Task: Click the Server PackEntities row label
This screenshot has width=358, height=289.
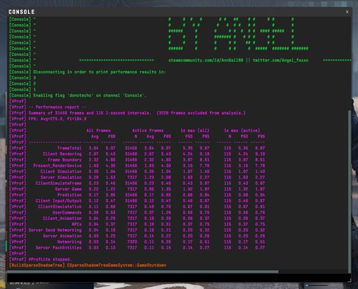Action: [x=59, y=248]
